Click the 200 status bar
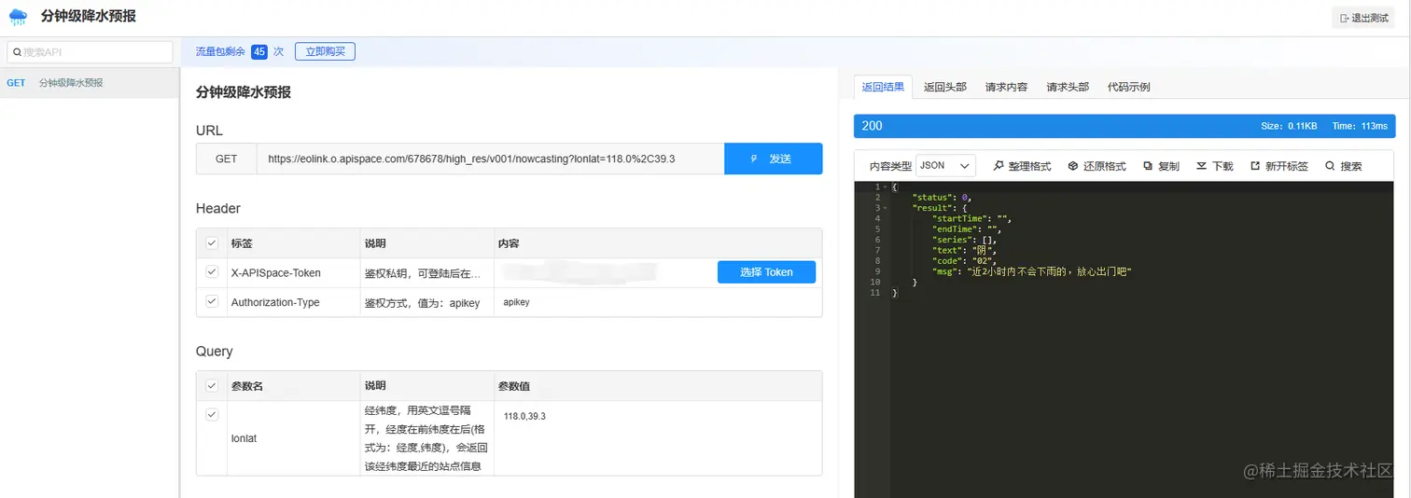The height and width of the screenshot is (498, 1411). click(x=1124, y=126)
